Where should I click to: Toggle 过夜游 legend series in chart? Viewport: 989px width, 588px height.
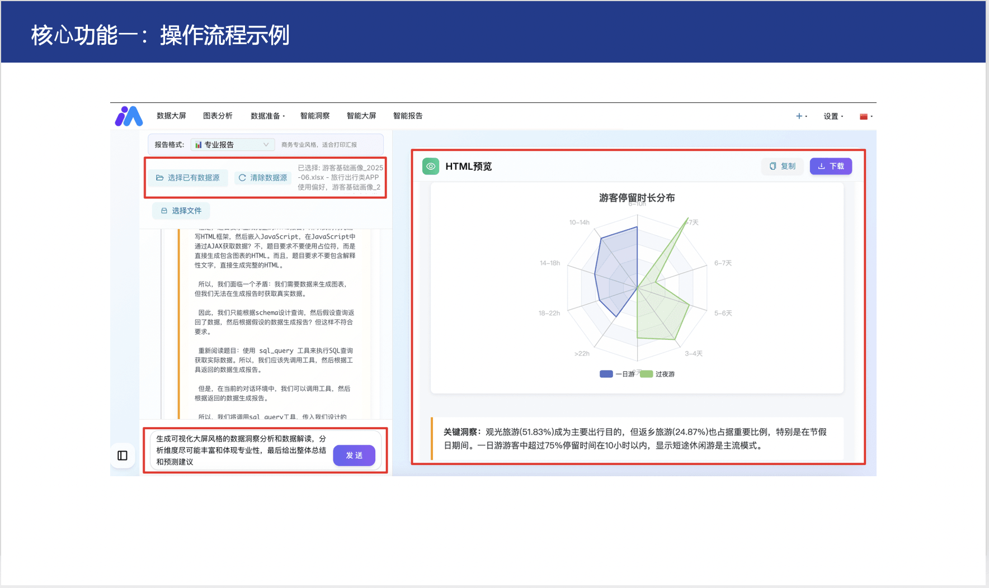point(658,374)
